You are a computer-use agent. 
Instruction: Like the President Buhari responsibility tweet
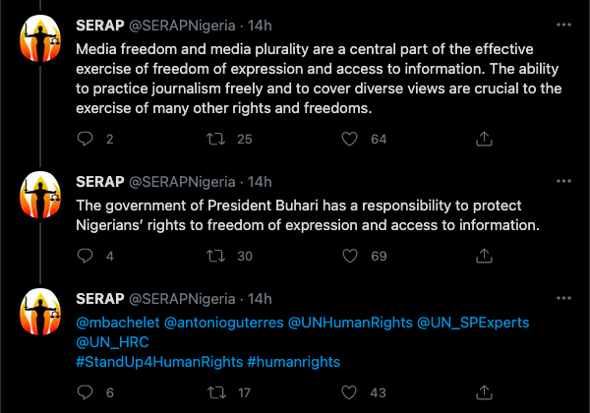click(348, 257)
